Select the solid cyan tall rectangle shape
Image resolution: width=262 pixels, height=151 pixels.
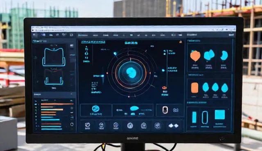tap(194, 117)
